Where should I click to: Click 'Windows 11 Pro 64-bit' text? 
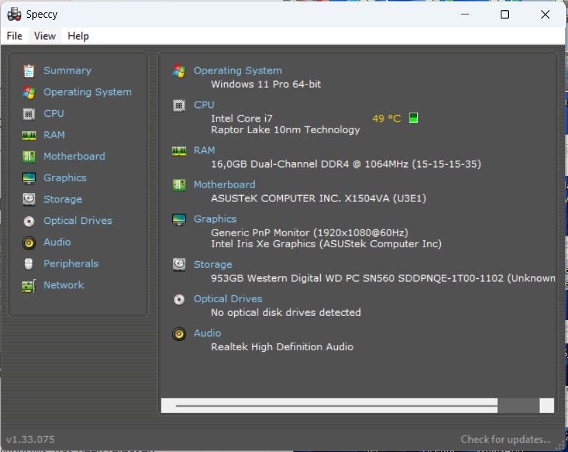click(x=266, y=84)
